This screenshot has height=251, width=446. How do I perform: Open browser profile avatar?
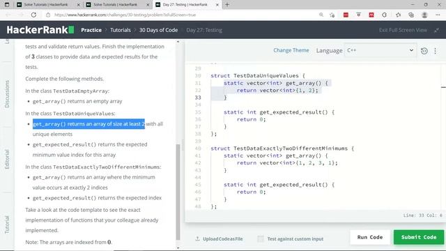pos(424,15)
